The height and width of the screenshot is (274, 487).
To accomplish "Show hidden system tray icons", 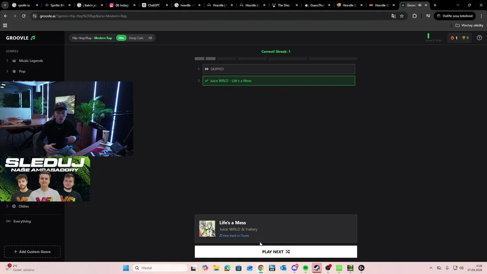I will point(431,268).
